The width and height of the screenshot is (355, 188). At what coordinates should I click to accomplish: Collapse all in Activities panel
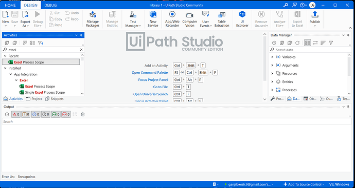point(15,43)
